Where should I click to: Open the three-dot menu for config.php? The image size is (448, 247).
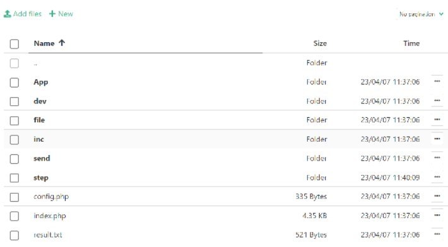coord(437,196)
